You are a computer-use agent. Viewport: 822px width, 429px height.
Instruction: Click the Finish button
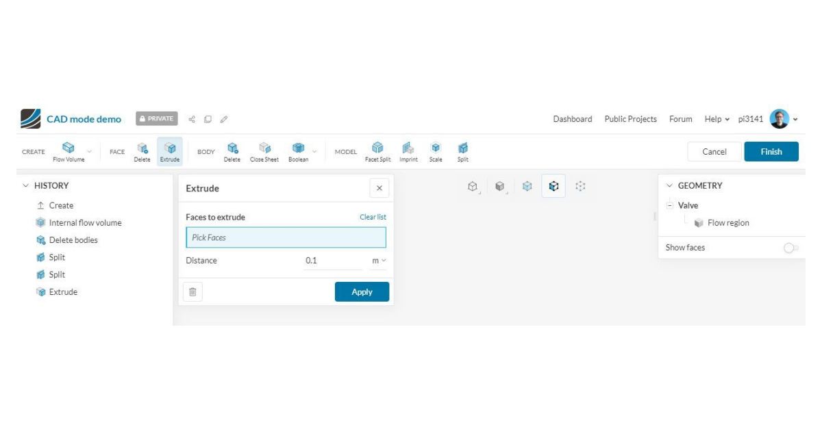(771, 152)
